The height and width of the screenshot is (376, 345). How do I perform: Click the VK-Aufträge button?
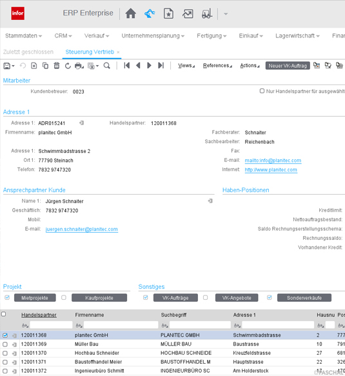[175, 298]
